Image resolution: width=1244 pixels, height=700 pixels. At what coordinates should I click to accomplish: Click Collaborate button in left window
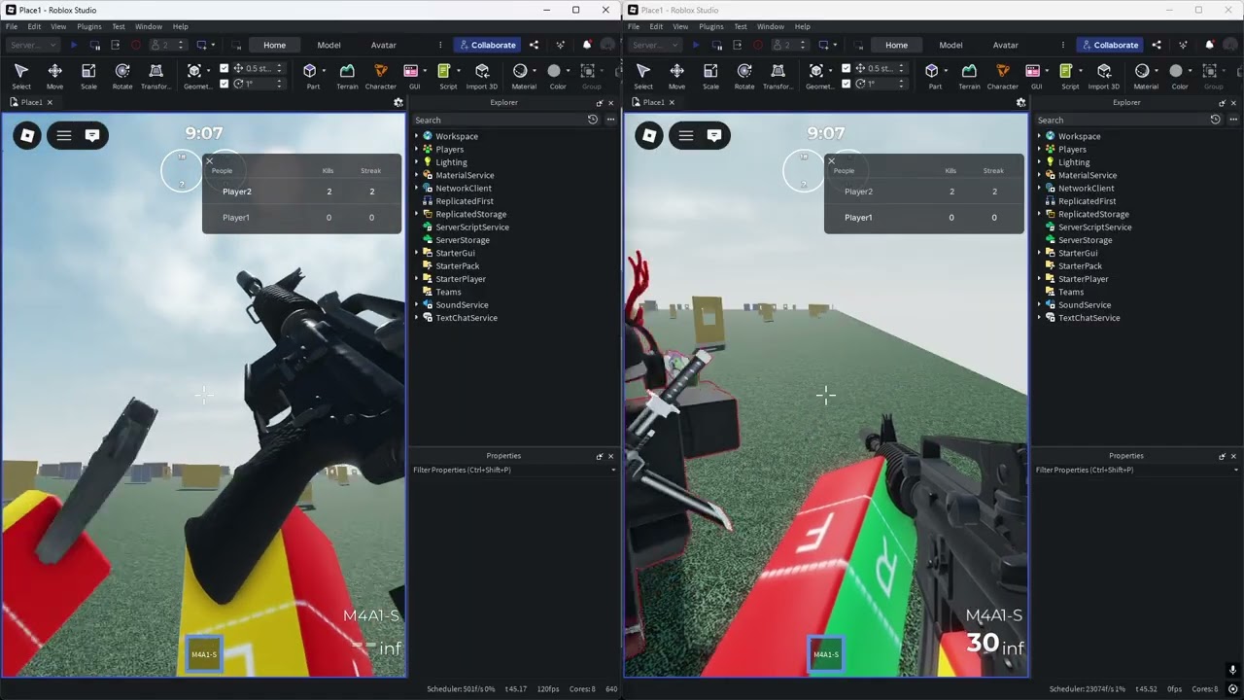click(486, 45)
